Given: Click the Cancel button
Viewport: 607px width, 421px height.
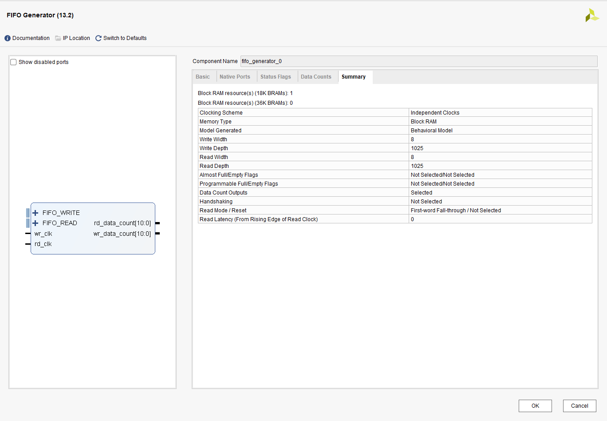Looking at the screenshot, I should 579,406.
